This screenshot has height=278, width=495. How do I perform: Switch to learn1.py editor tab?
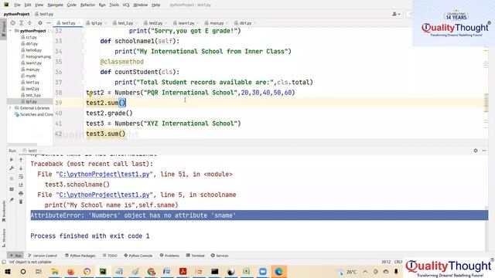(x=186, y=23)
